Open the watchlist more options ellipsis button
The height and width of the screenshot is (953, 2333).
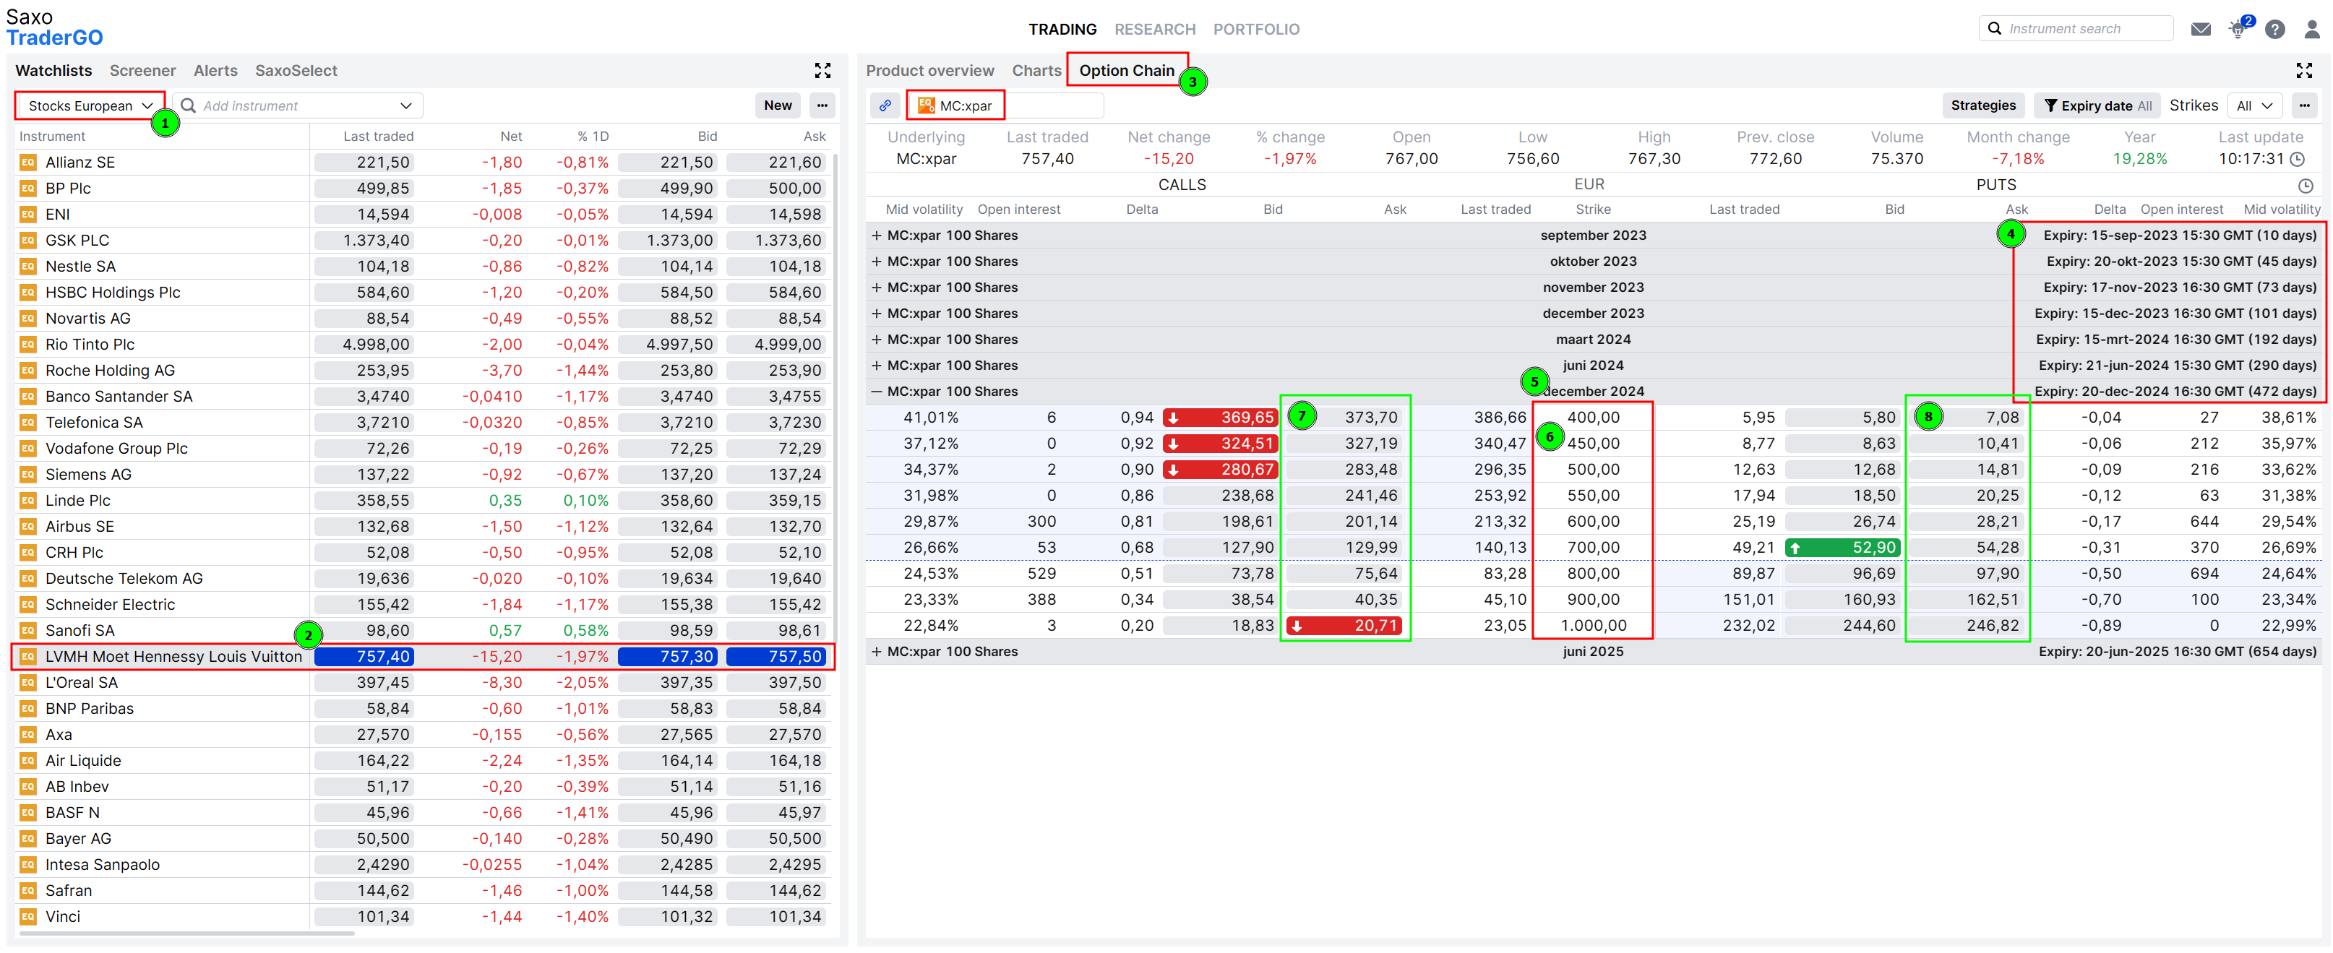point(822,106)
